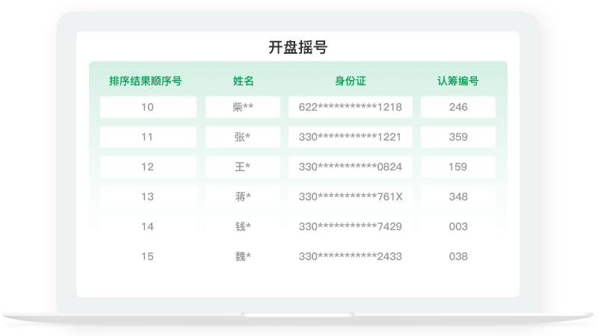
Task: Select the 身份证 column header
Action: (x=350, y=81)
